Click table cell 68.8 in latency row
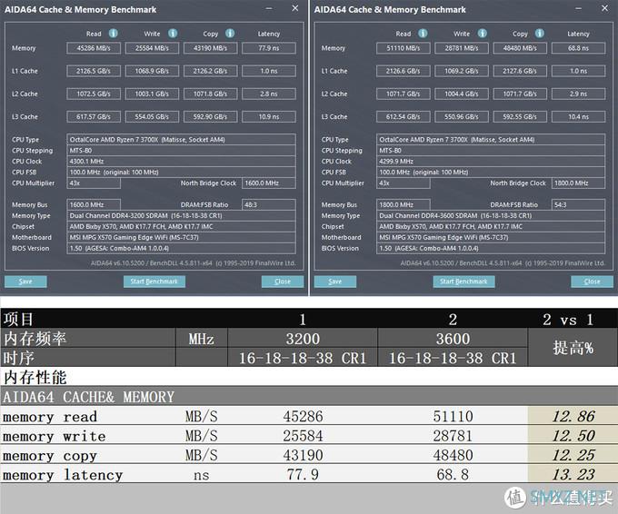This screenshot has width=618, height=514. [x=453, y=474]
